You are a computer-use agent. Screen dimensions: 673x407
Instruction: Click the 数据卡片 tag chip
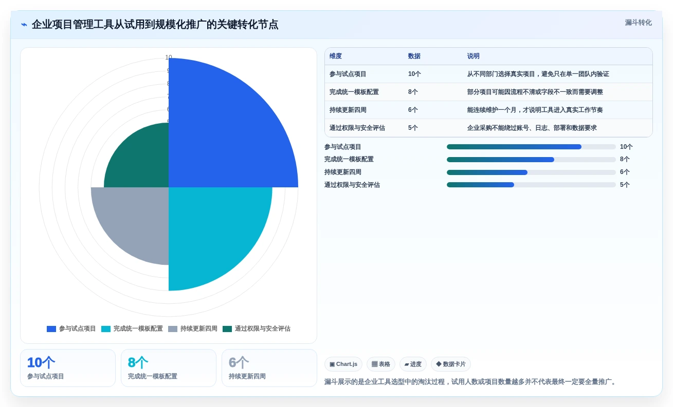(451, 364)
